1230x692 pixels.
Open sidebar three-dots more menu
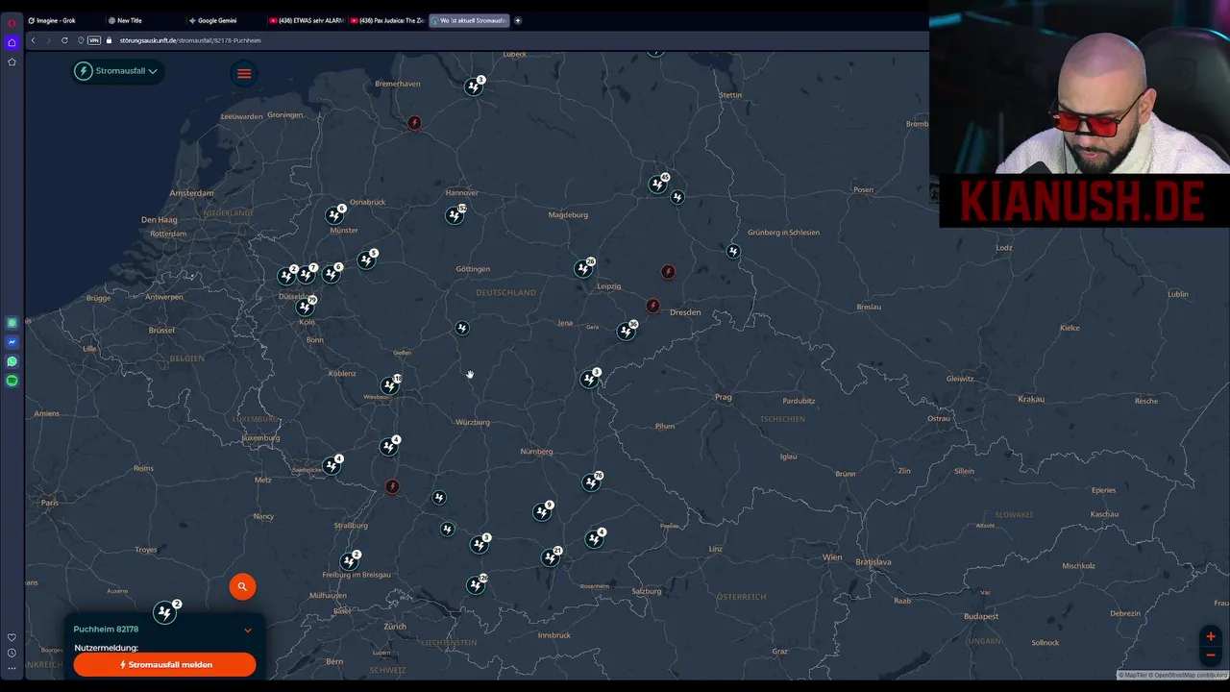pyautogui.click(x=12, y=669)
